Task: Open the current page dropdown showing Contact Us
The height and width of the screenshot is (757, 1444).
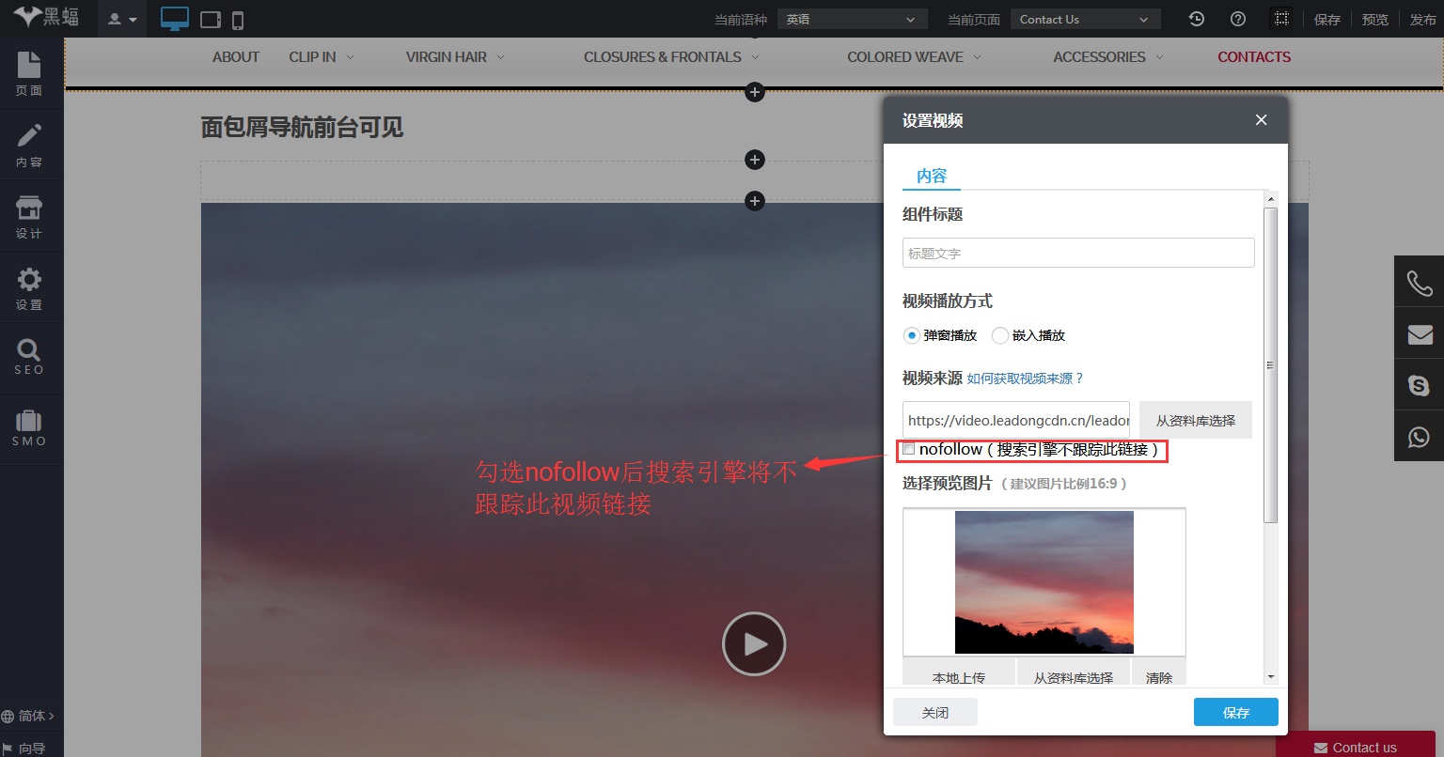Action: click(1084, 18)
